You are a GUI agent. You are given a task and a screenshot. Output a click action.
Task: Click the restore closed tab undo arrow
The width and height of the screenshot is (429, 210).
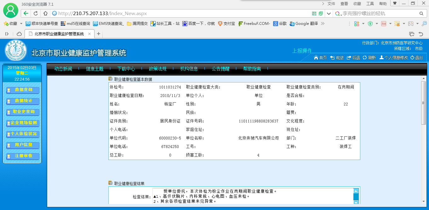pos(420,34)
